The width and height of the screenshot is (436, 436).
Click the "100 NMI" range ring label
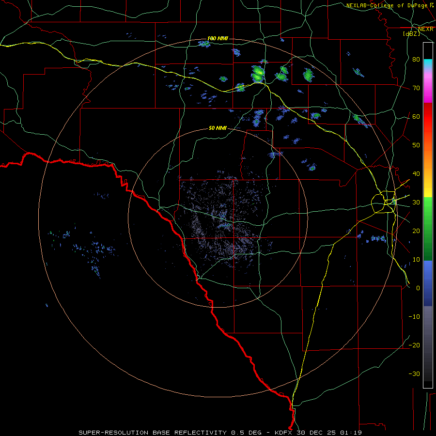tap(218, 38)
